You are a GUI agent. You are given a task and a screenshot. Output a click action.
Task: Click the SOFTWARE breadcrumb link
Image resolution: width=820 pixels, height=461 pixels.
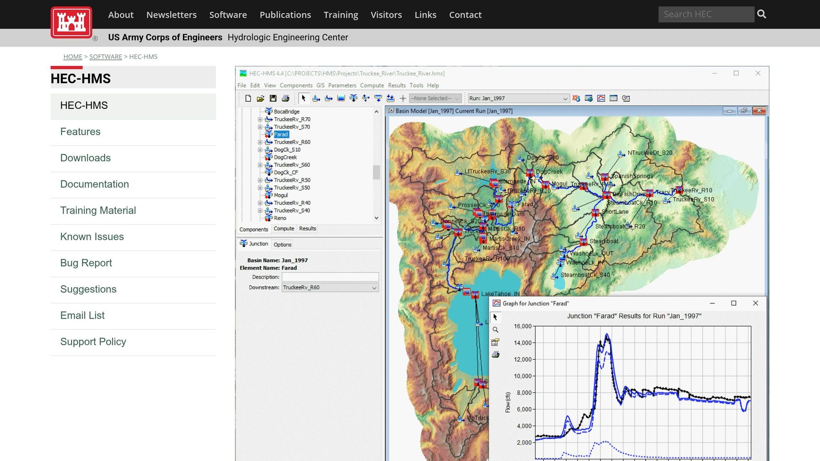click(x=106, y=57)
